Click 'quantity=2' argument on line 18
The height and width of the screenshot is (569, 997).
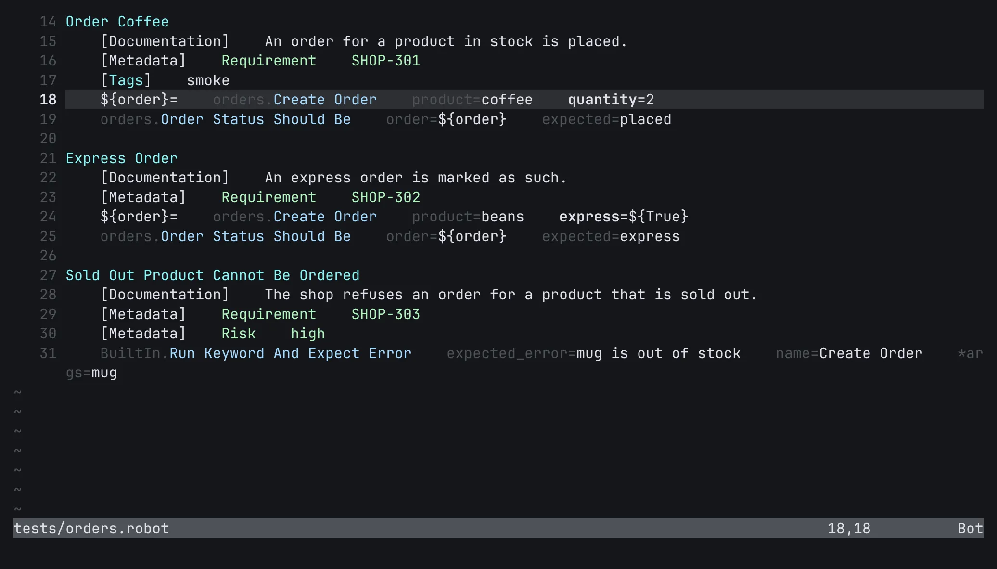611,100
